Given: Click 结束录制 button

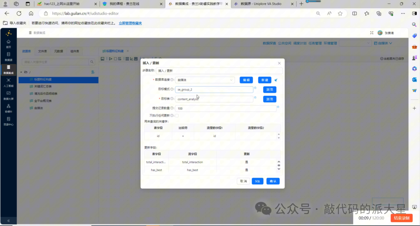Looking at the screenshot, I should tap(401, 218).
